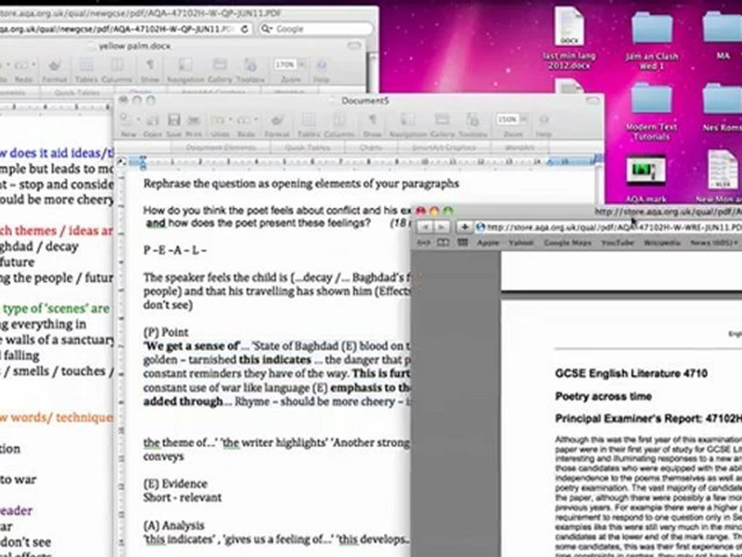Click the '(E) Evidence' text in Document5

point(175,484)
